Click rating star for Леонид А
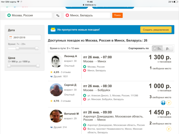The height and width of the screenshot is (134, 179). click(x=51, y=72)
